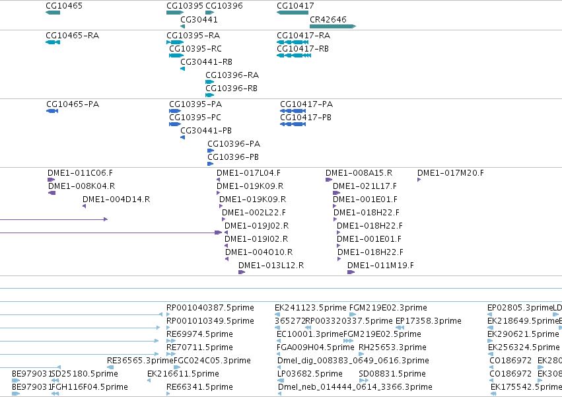Click EST label Dmel_dig_008383_0649_0616.3prime
Viewport: 562px width, 397px height.
click(353, 361)
